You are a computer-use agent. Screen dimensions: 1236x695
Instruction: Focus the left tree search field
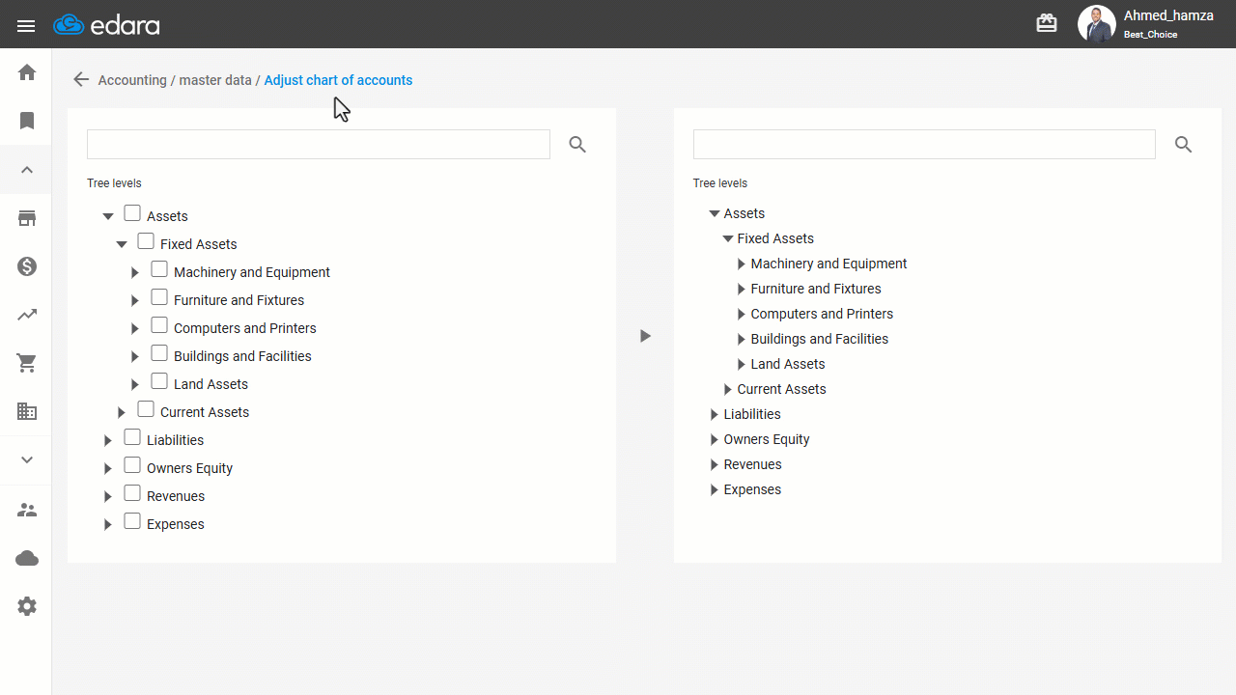(x=319, y=145)
